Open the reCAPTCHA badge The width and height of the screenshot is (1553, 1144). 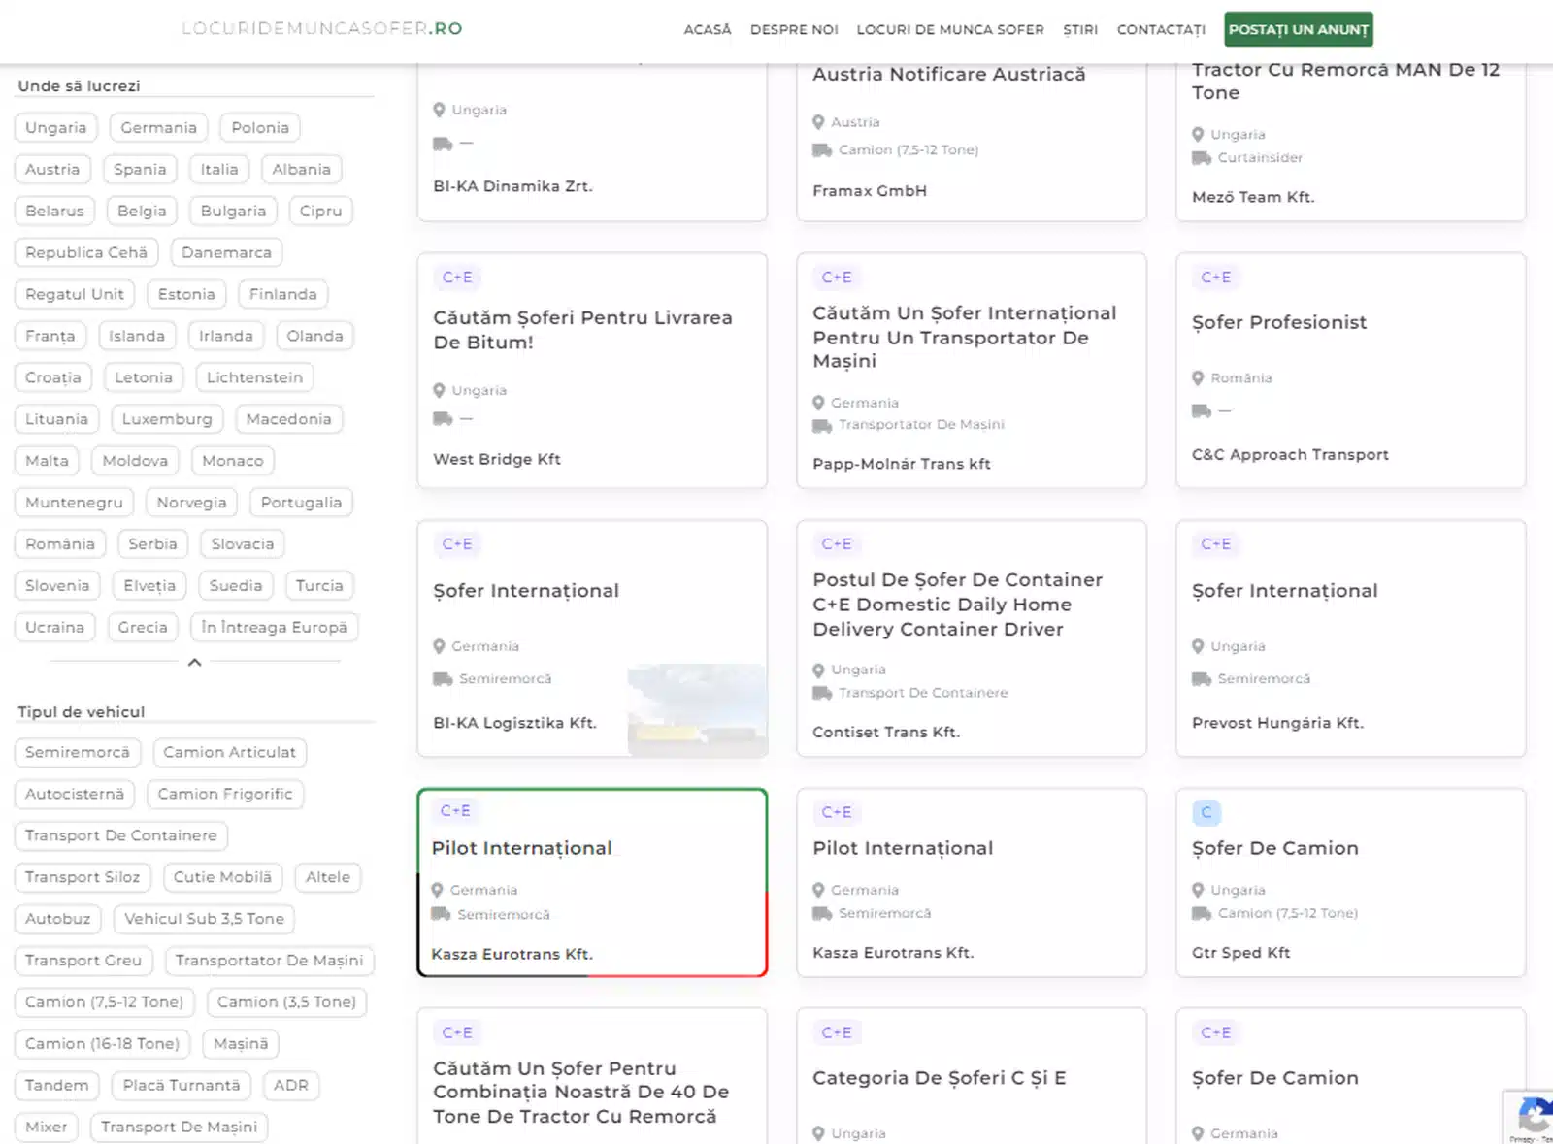[x=1530, y=1117]
